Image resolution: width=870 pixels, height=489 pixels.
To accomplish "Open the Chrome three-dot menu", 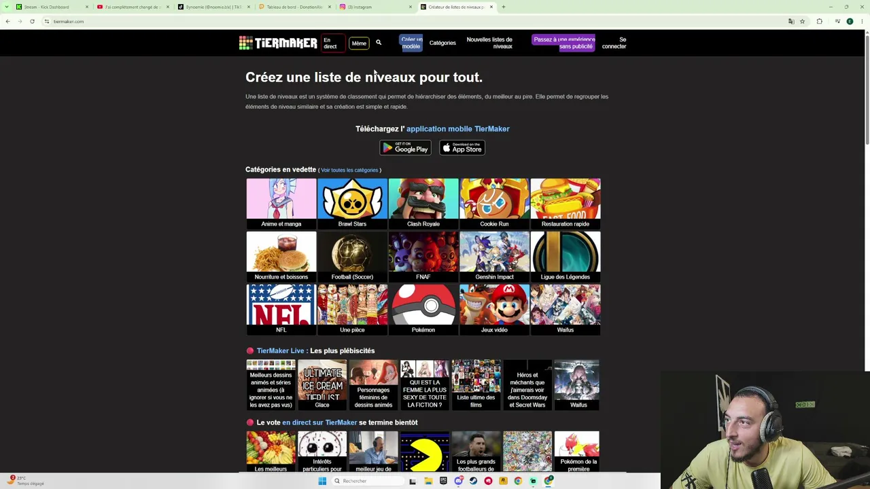I will point(862,21).
